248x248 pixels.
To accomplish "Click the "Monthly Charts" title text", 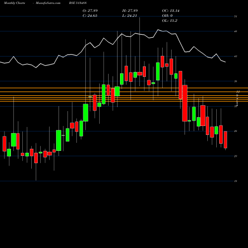I will coord(14,3).
